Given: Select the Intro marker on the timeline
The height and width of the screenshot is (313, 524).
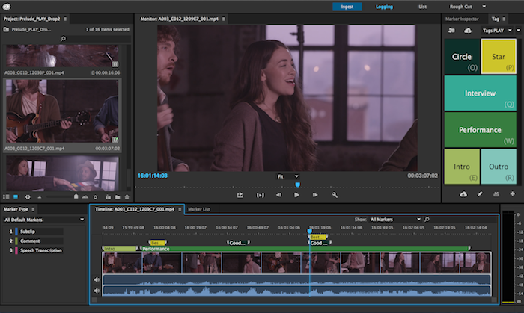Looking at the screenshot, I should click(120, 249).
